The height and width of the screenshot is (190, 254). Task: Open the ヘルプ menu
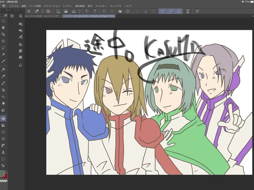click(128, 6)
